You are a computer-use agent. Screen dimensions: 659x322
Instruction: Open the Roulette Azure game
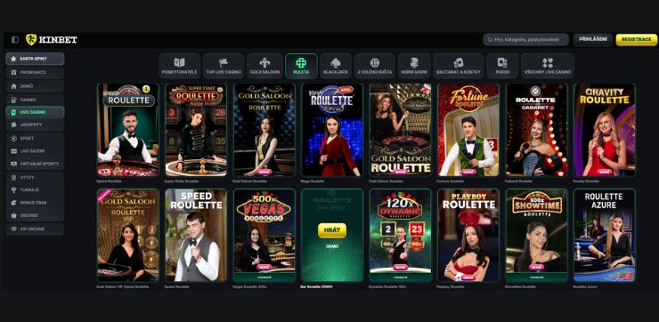605,235
